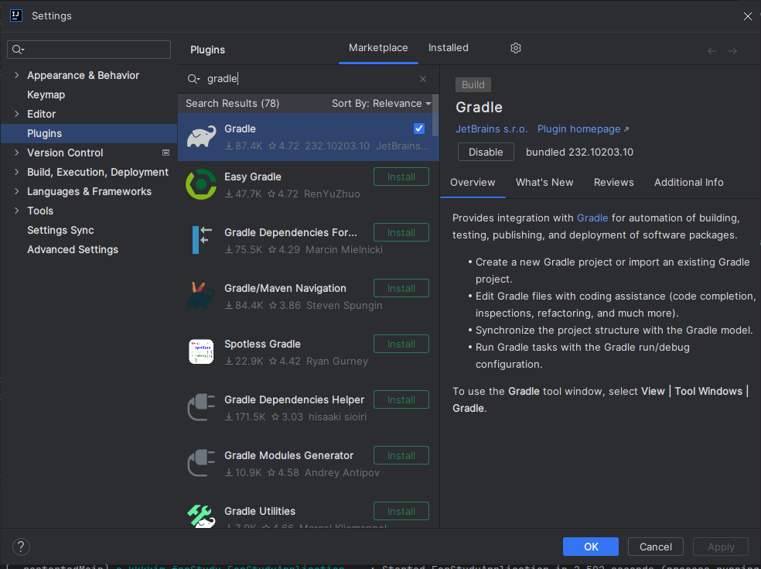Image resolution: width=761 pixels, height=569 pixels.
Task: Clear the plugin search text
Action: pos(423,79)
